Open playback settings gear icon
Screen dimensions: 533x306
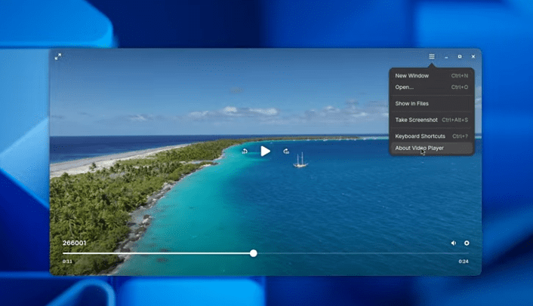point(467,243)
